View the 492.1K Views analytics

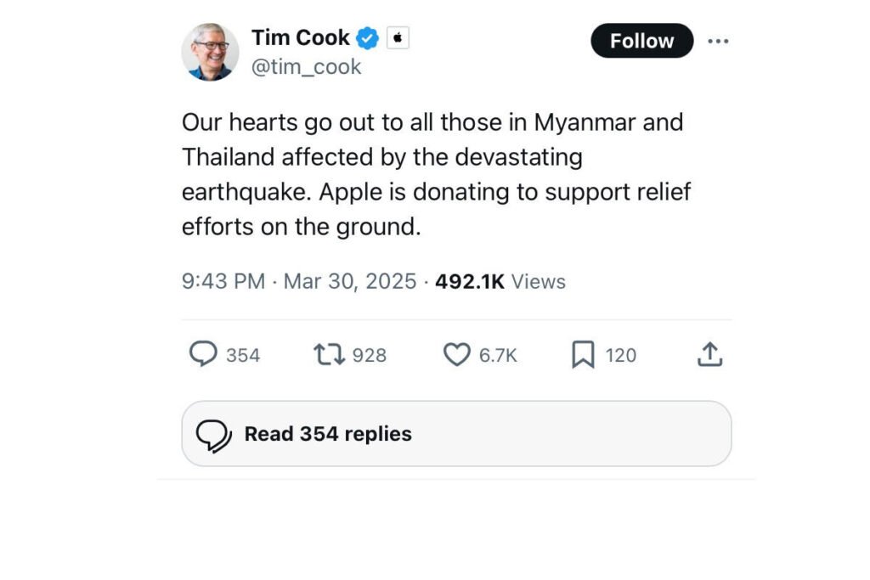click(500, 282)
